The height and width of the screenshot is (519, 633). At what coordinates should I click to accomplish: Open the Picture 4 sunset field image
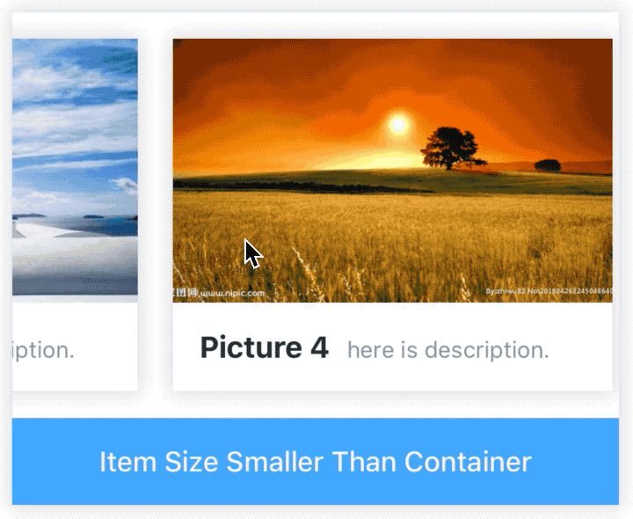click(392, 171)
